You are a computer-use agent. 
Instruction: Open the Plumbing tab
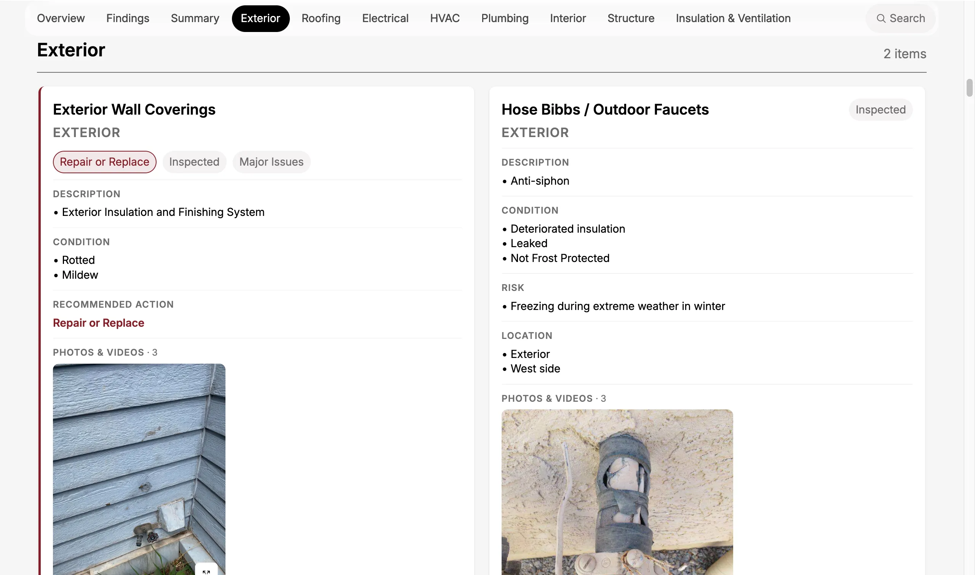tap(505, 18)
